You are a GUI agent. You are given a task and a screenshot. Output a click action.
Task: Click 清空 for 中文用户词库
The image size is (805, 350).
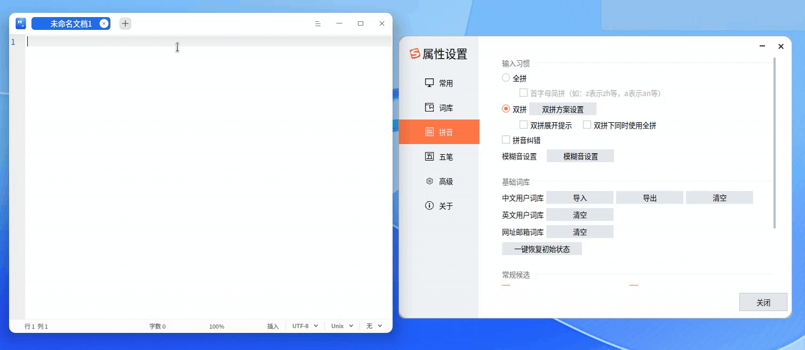point(720,198)
